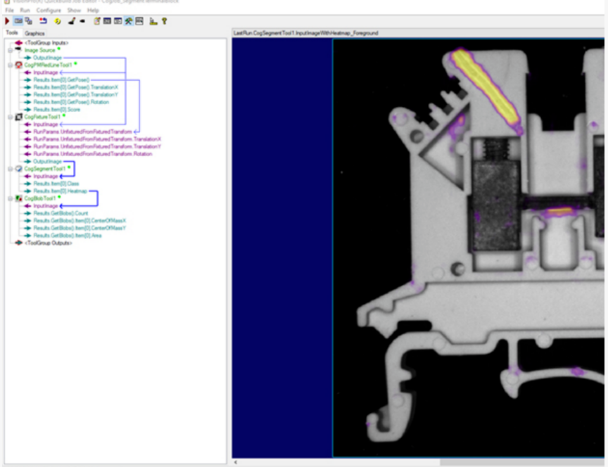Collapse the CogBlobTool1 tree node
The image size is (608, 467).
(10, 198)
